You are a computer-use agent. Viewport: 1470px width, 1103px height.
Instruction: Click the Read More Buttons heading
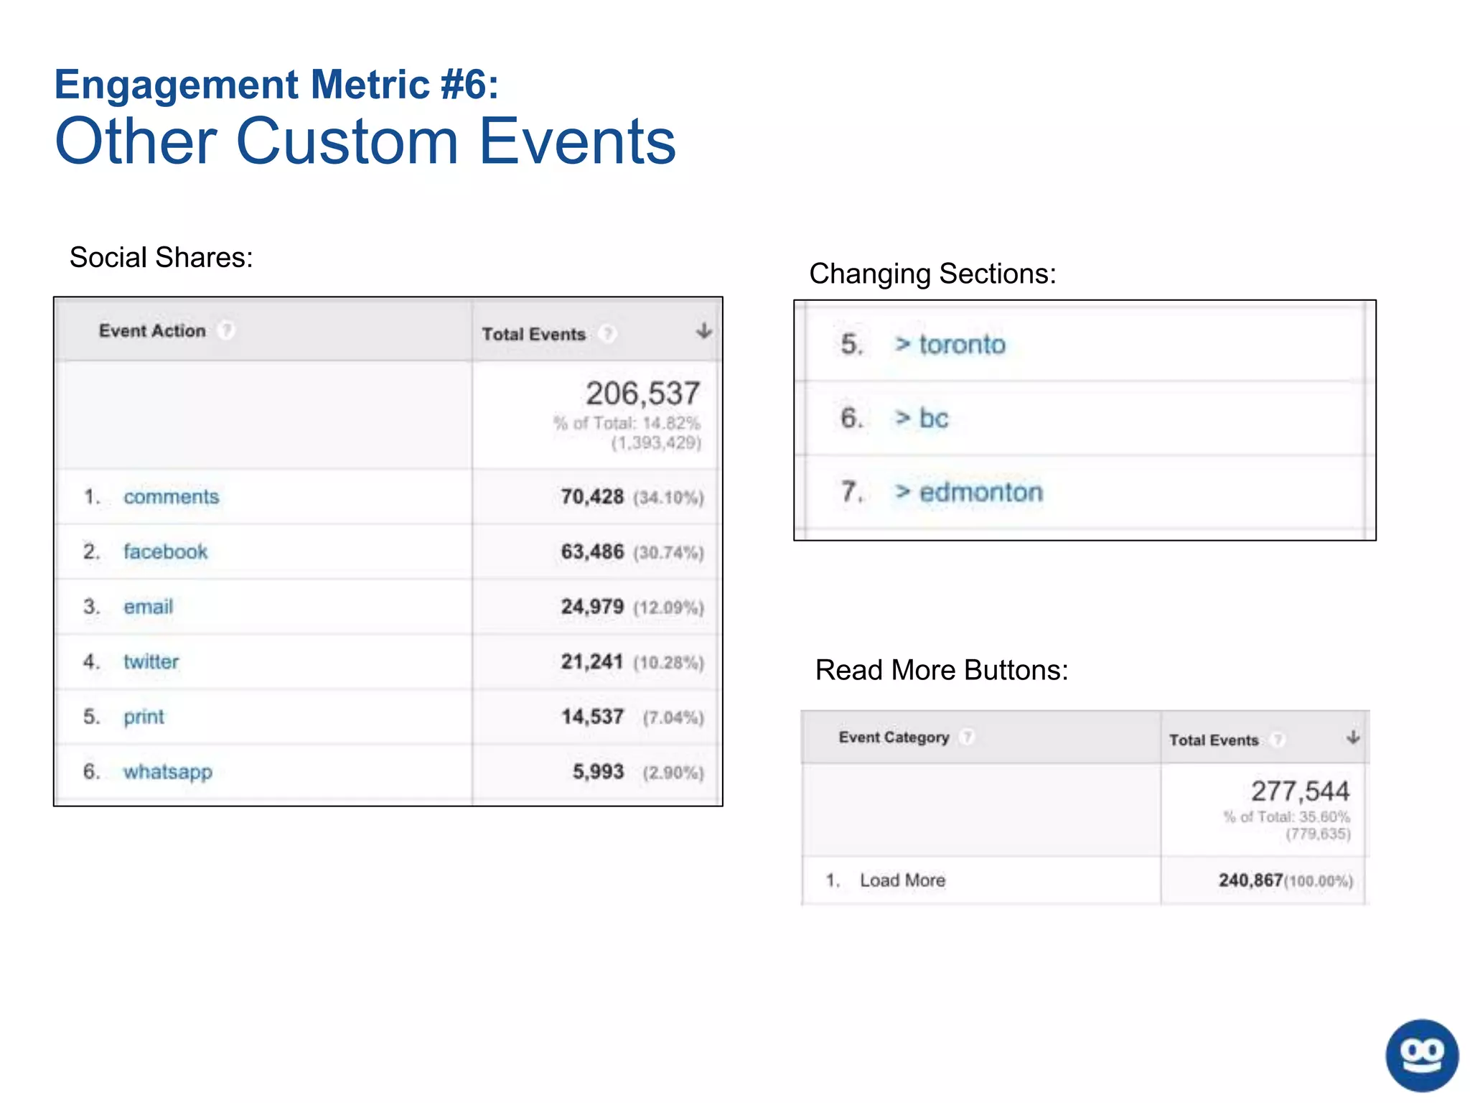click(x=942, y=670)
